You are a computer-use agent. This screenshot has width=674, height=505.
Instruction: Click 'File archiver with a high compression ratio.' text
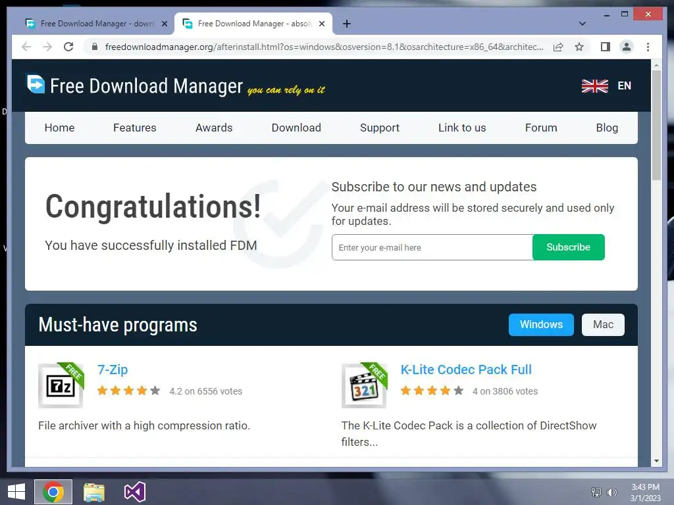pos(144,425)
